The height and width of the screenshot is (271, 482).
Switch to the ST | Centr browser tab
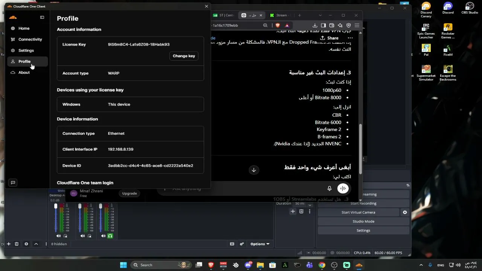(224, 15)
